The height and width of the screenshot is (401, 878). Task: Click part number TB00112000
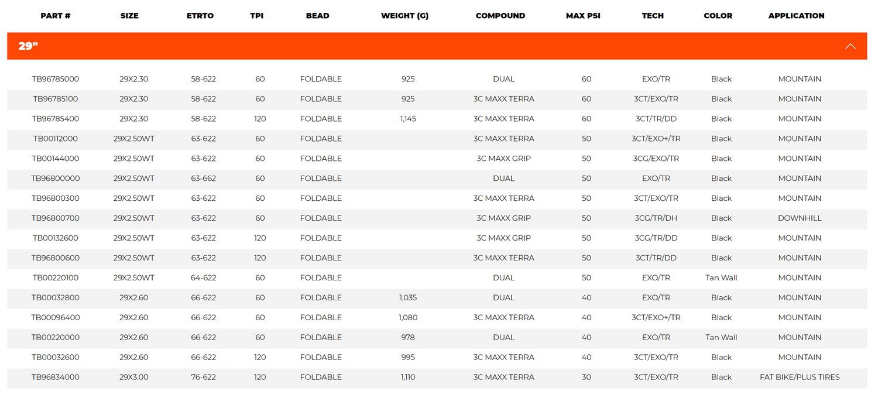pyautogui.click(x=56, y=139)
